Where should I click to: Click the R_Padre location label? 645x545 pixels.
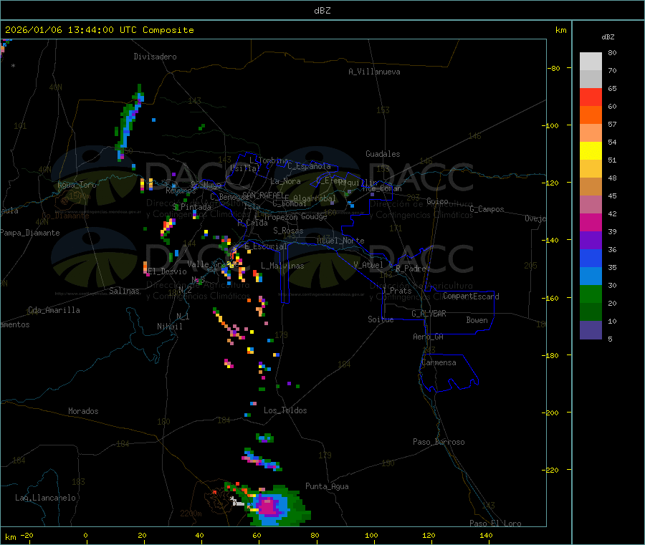tap(411, 269)
